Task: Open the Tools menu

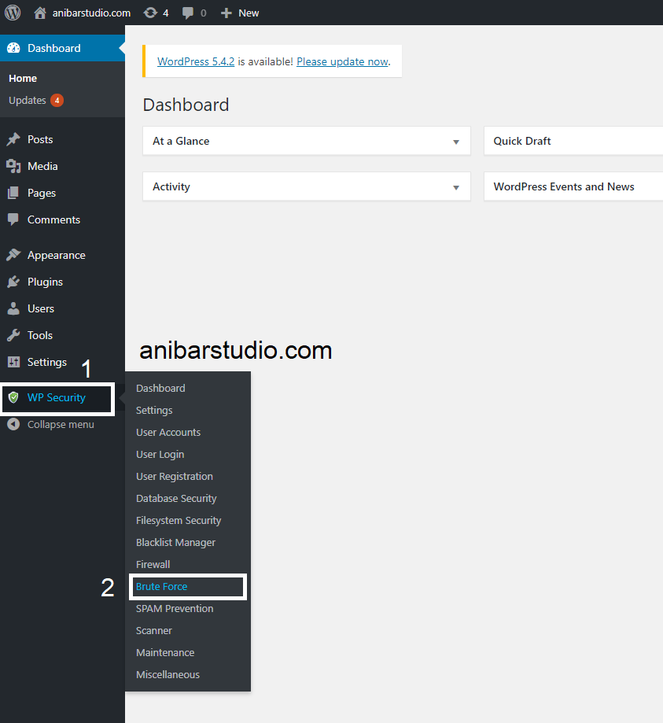Action: [x=39, y=335]
